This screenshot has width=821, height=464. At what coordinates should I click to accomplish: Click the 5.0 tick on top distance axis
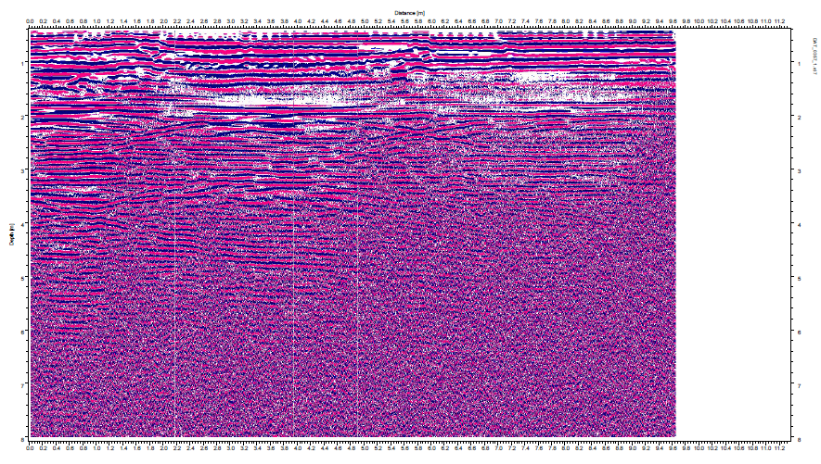pyautogui.click(x=366, y=19)
